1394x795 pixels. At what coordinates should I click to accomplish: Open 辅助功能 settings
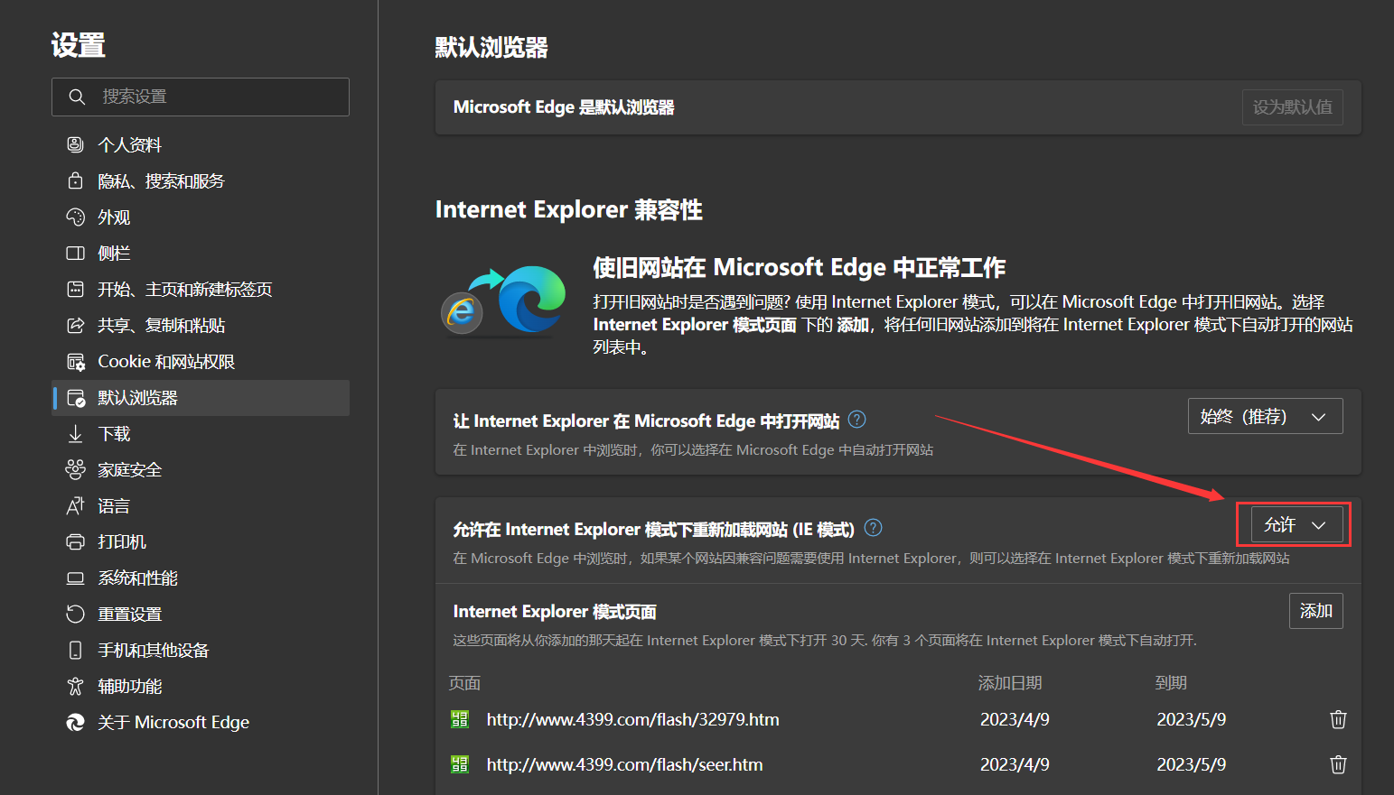click(x=201, y=686)
